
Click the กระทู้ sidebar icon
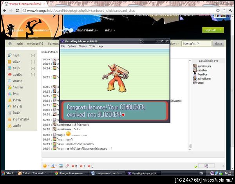pyautogui.click(x=9, y=55)
